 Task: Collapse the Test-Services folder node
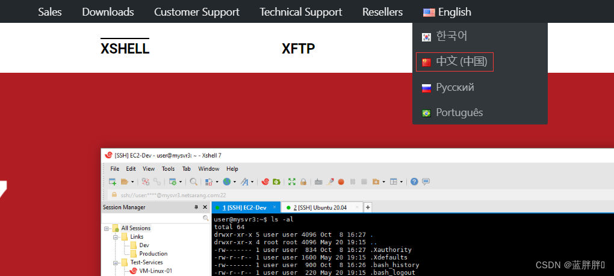point(116,262)
